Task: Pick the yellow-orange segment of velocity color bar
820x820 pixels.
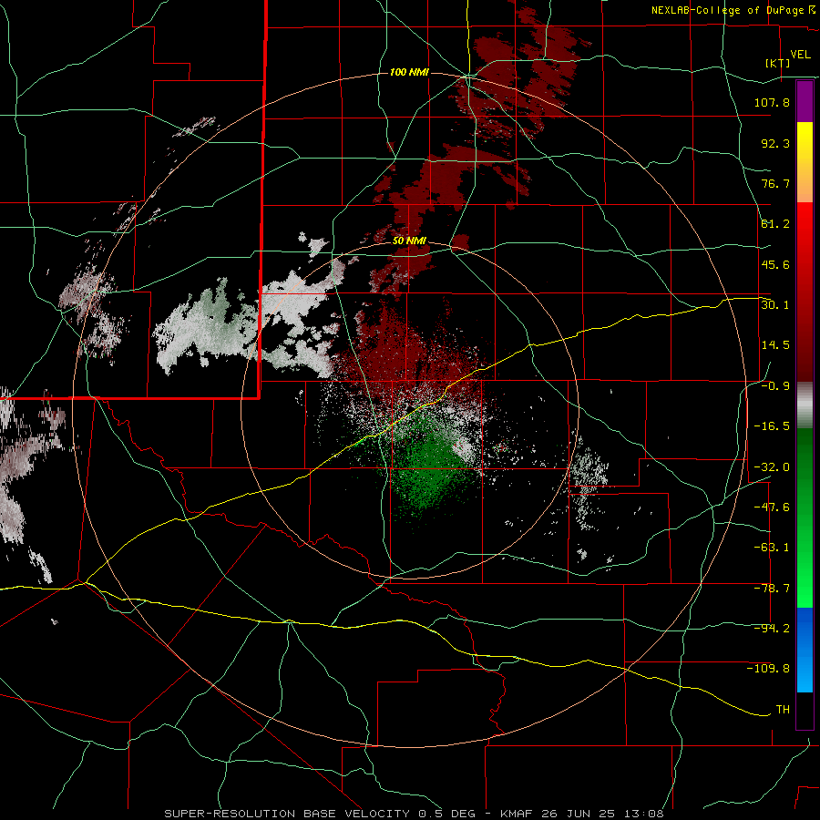Action: (805, 162)
